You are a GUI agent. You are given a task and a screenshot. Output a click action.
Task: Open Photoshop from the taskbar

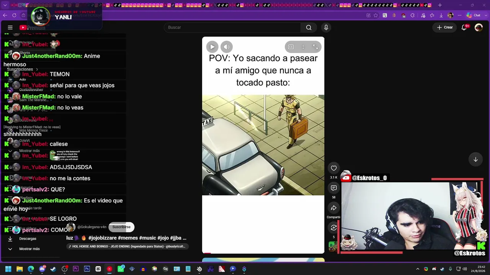pyautogui.click(x=87, y=269)
